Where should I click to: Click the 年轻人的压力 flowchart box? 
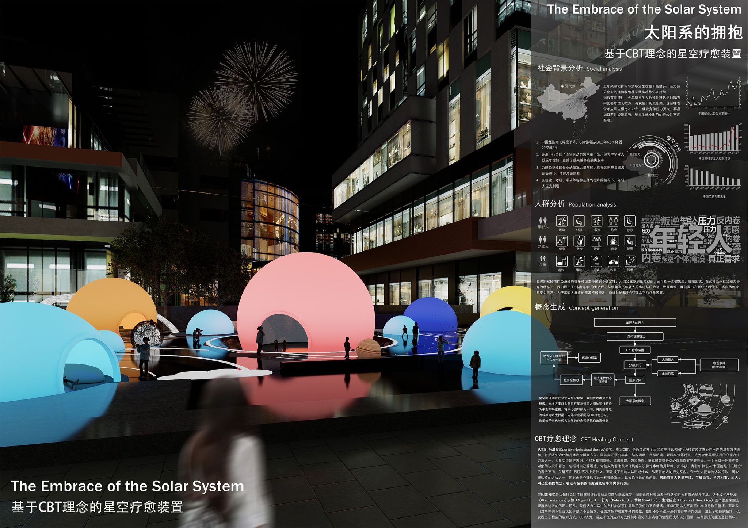point(635,322)
